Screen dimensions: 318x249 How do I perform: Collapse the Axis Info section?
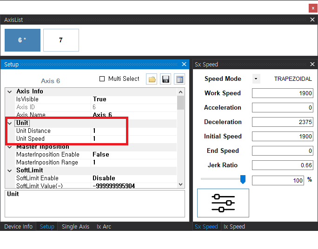click(x=10, y=92)
